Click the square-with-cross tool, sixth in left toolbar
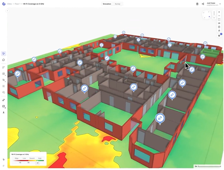Viewport: 224px width, 170px height. 4,86
